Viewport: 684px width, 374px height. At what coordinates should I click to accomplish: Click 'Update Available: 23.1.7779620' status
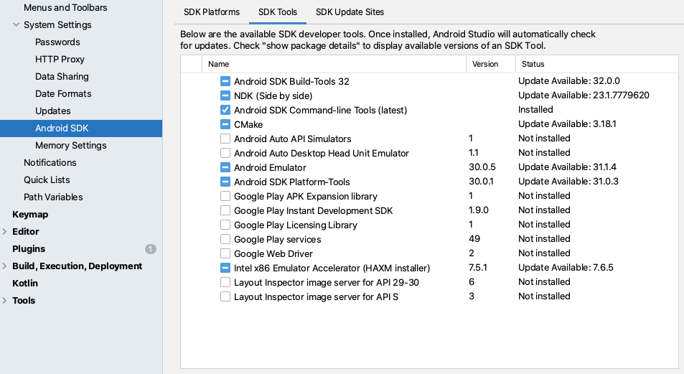click(584, 95)
